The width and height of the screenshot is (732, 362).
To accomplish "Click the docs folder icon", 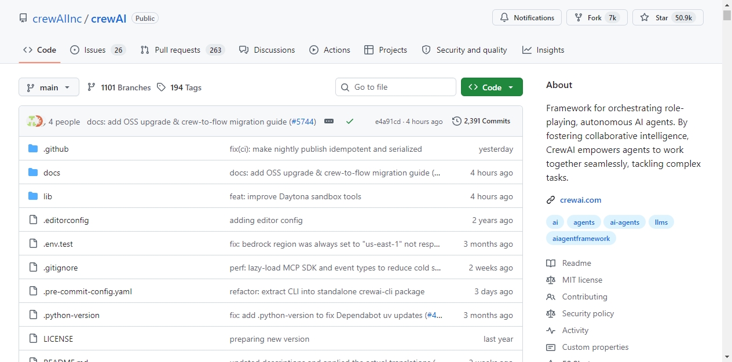I will pyautogui.click(x=33, y=173).
